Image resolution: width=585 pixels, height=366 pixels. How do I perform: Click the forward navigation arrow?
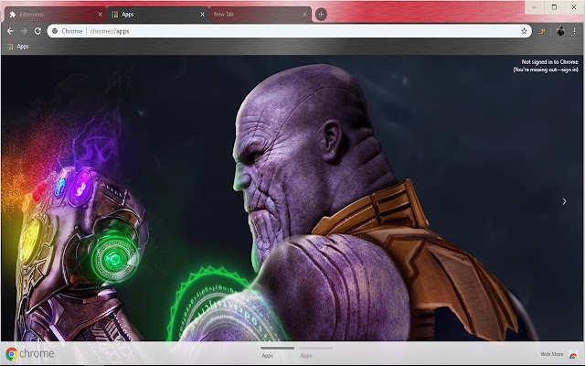(24, 31)
